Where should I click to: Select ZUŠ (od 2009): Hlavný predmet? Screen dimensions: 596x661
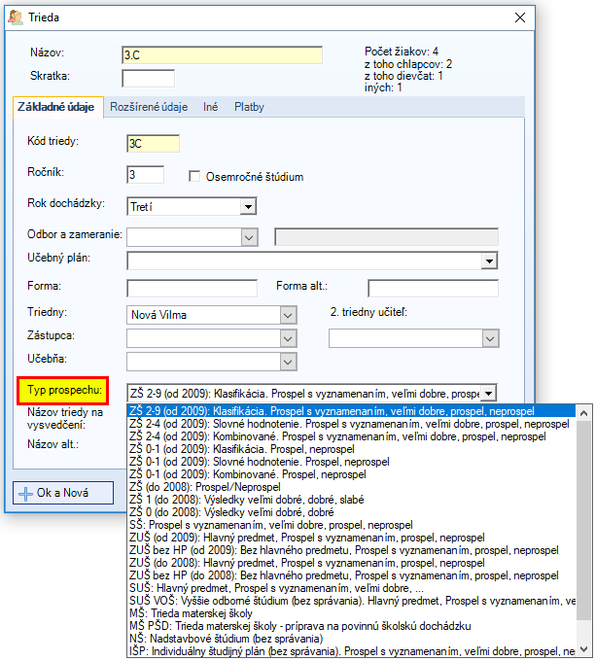(352, 538)
